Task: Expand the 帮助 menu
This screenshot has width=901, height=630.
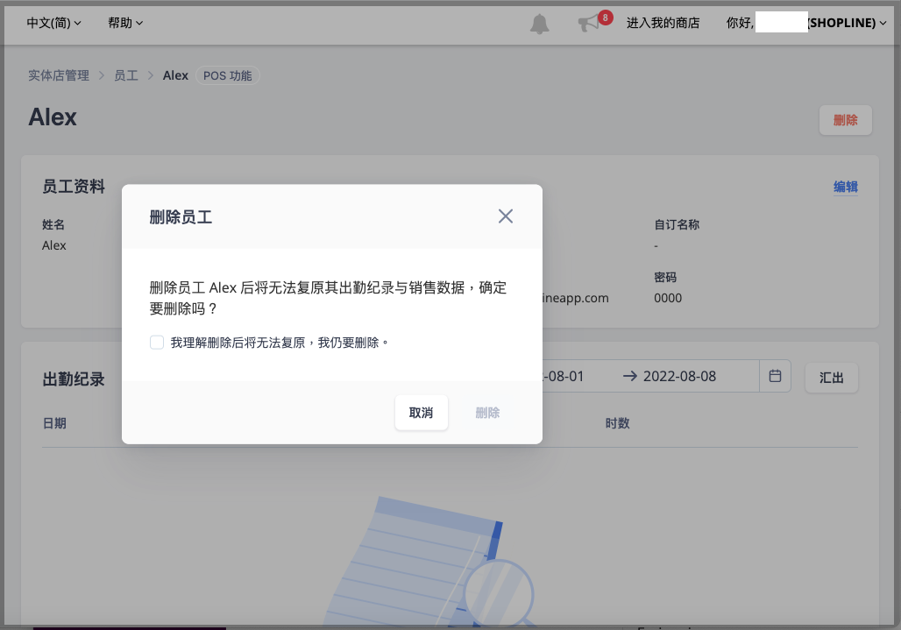Action: click(125, 23)
